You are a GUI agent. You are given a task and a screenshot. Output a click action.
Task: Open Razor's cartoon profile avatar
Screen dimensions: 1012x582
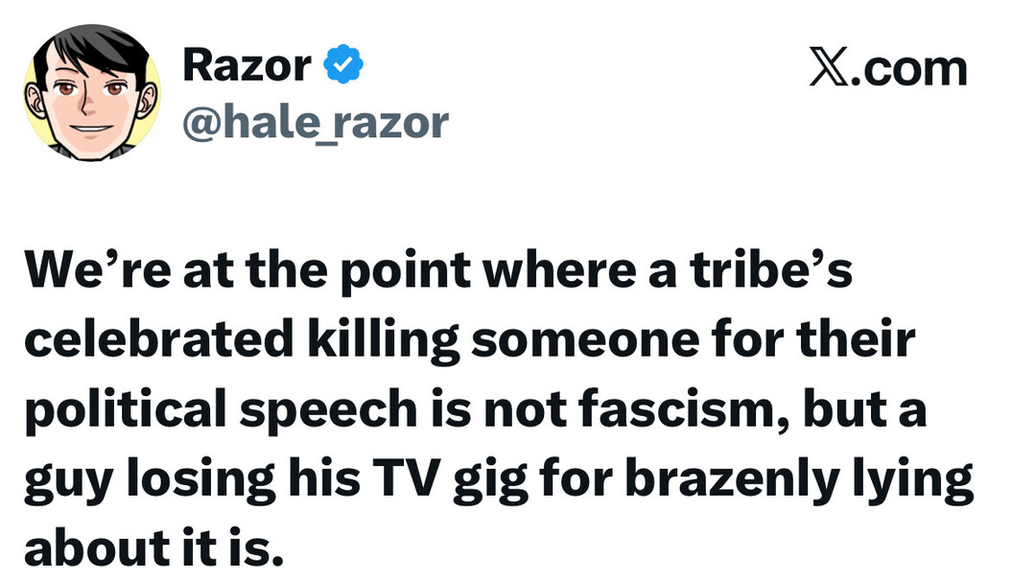[91, 91]
